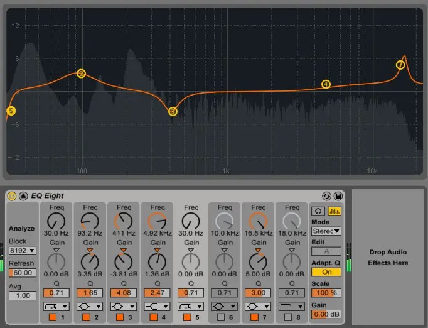Click the 5.00 dB gain knob
428x328 pixels.
[x=258, y=261]
